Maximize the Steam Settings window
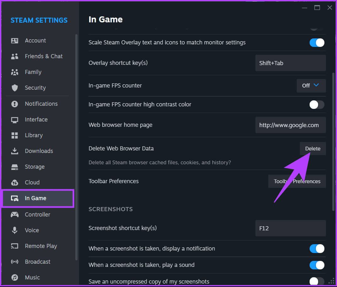The height and width of the screenshot is (287, 337). [317, 8]
